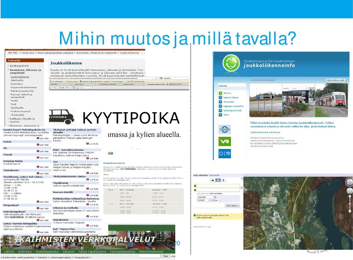Click the swap start and destination icon
This screenshot has height=260, width=353.
point(242,188)
